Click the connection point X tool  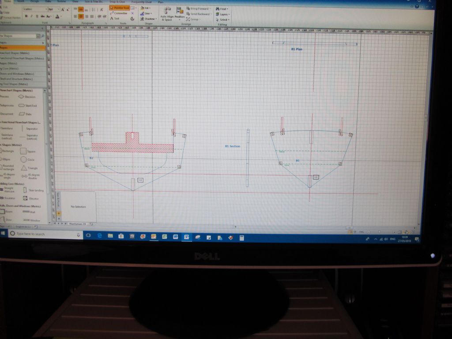132,13
